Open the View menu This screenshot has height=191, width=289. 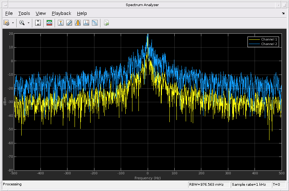[41, 13]
